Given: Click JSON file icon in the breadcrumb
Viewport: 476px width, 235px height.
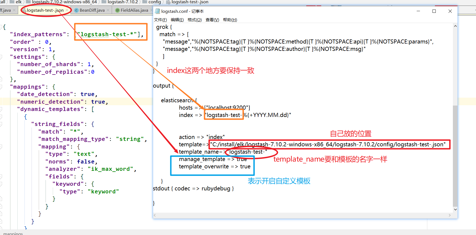Looking at the screenshot, I should pos(168,2).
